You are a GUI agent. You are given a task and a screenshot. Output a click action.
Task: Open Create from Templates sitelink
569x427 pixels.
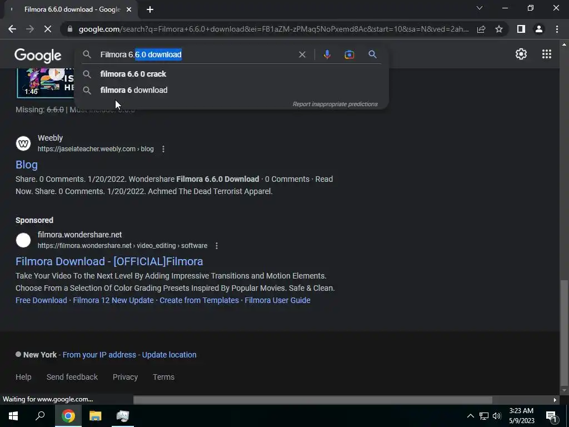[199, 300]
